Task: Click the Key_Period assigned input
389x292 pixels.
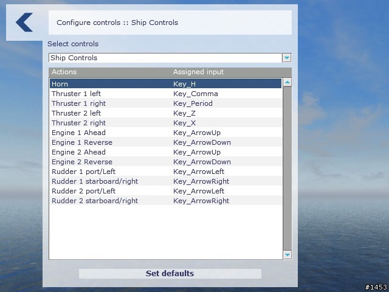Action: coord(193,103)
